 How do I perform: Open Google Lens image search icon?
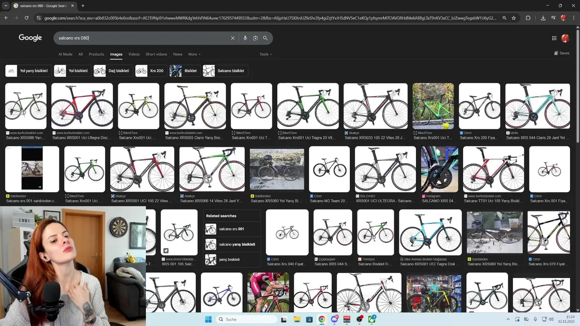(255, 38)
